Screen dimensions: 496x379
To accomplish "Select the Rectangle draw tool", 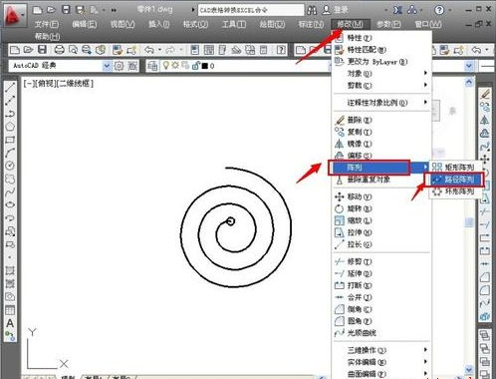I will tap(10, 140).
